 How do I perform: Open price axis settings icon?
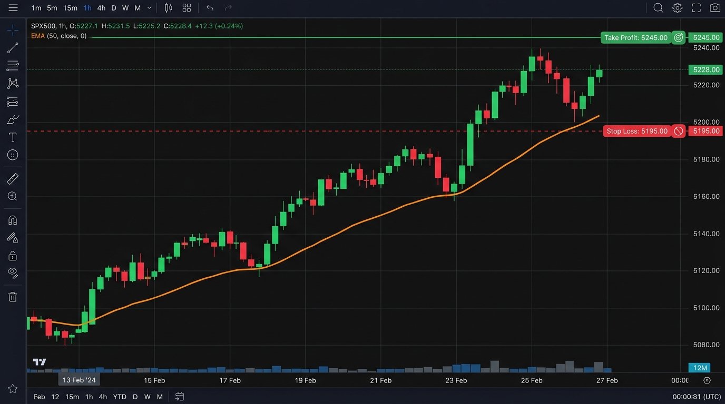pos(707,380)
